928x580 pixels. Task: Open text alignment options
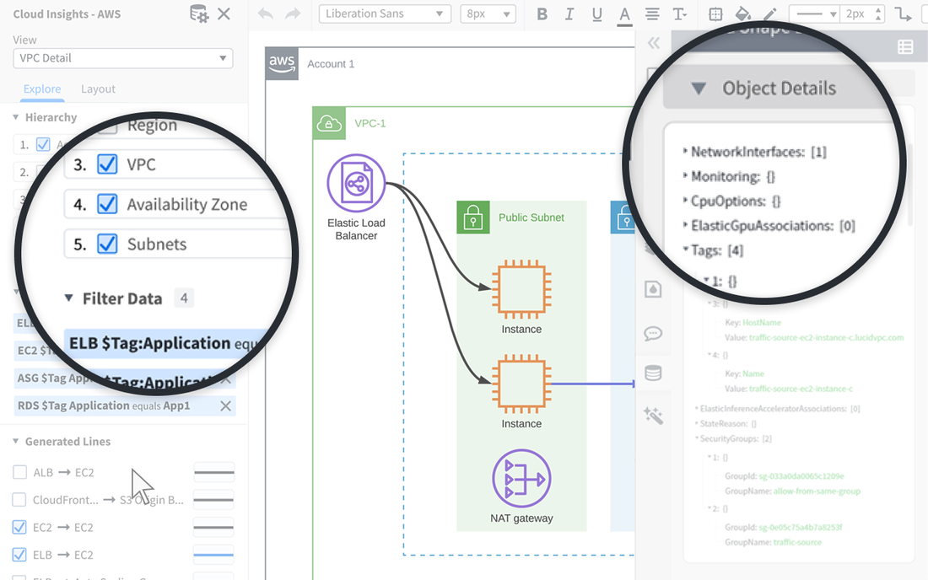[x=652, y=14]
